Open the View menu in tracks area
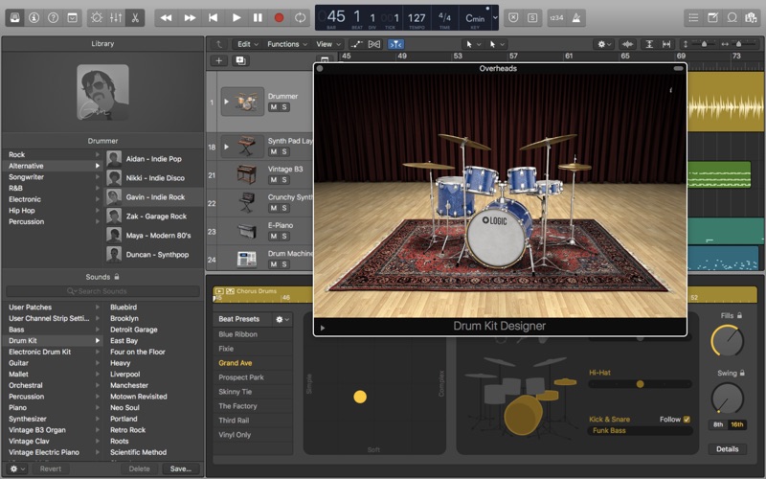The width and height of the screenshot is (766, 479). 328,44
